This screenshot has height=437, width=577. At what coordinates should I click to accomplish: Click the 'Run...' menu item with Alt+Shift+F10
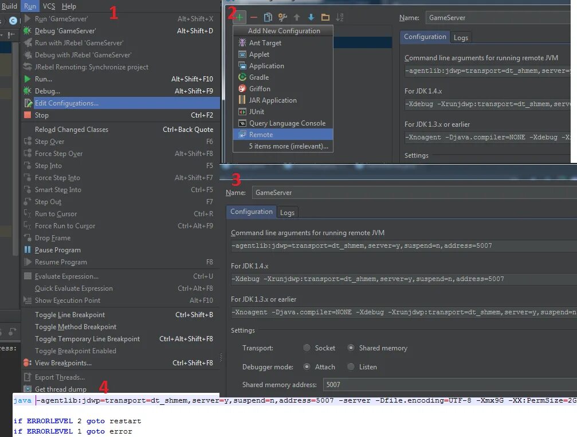click(120, 79)
